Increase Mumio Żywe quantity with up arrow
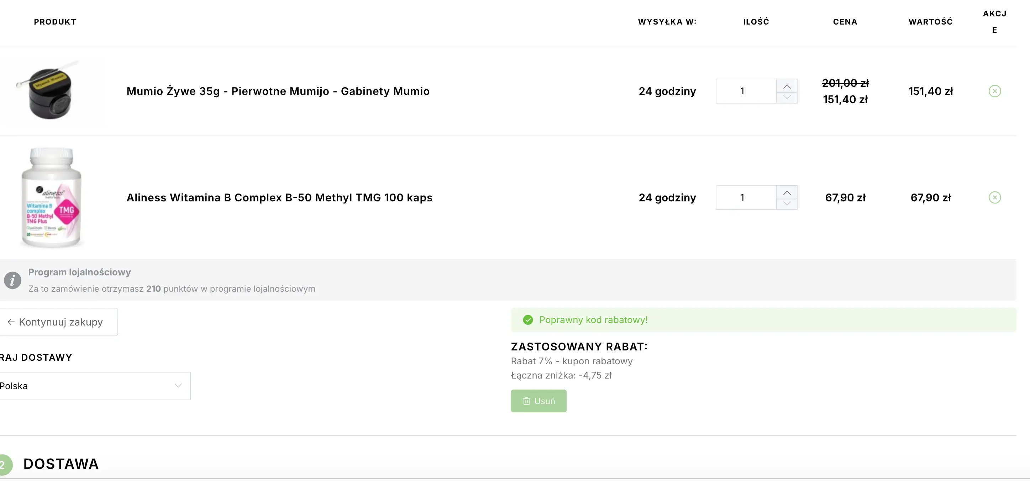Screen dimensions: 1030x481 [787, 86]
